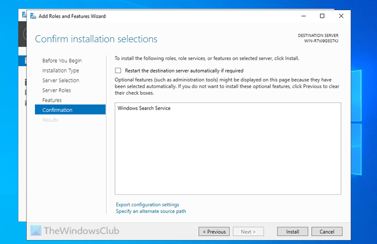Maximize the wizard window

coord(322,16)
